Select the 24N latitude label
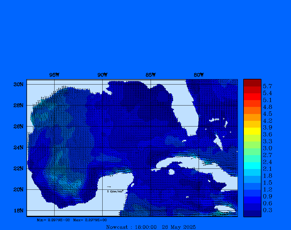291x230 pixels. tap(18, 147)
